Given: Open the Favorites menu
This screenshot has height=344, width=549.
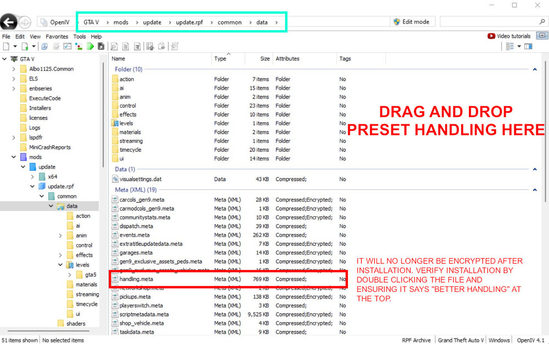Looking at the screenshot, I should click(57, 36).
